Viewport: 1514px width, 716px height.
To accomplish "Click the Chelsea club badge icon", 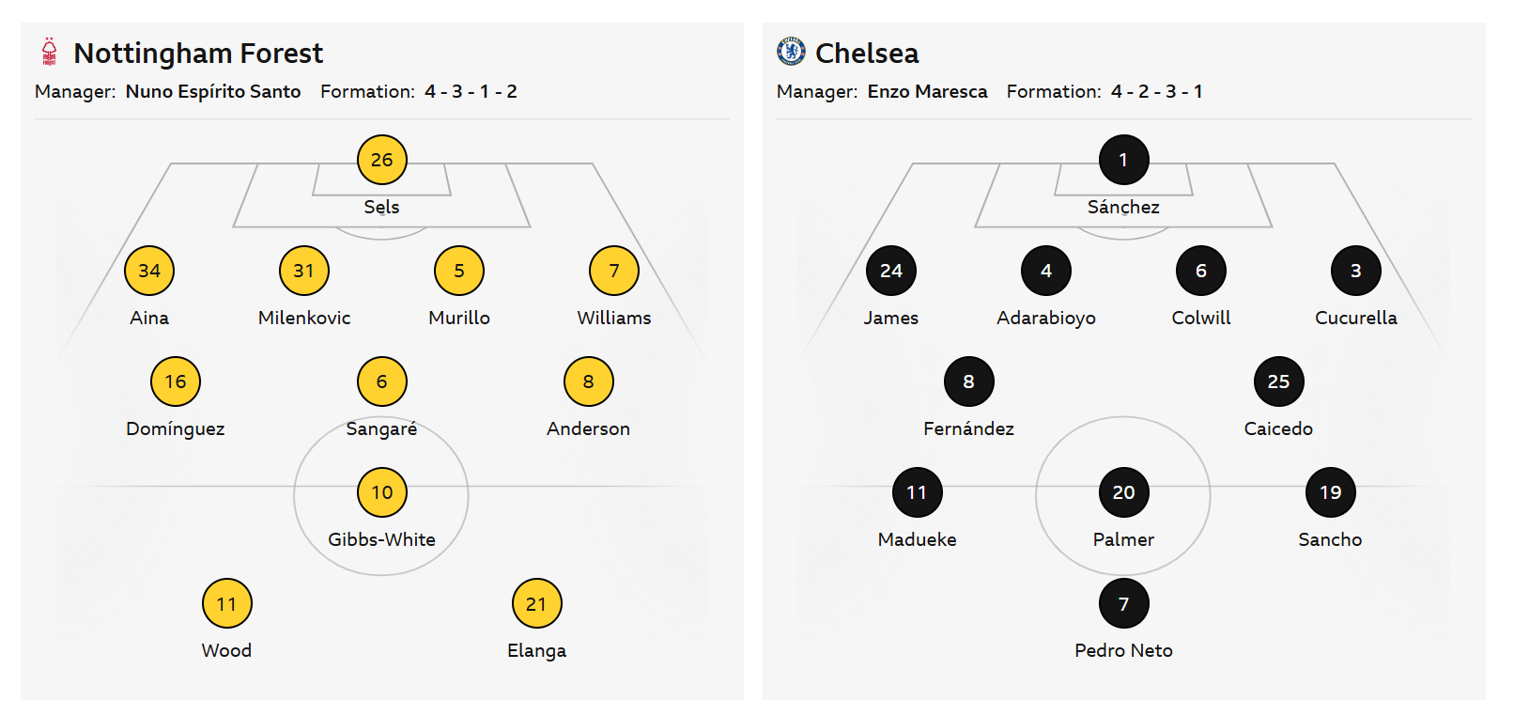I will click(x=791, y=52).
